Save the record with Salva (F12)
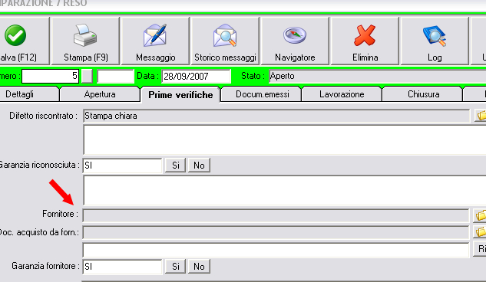This screenshot has height=282, width=486. 24,41
